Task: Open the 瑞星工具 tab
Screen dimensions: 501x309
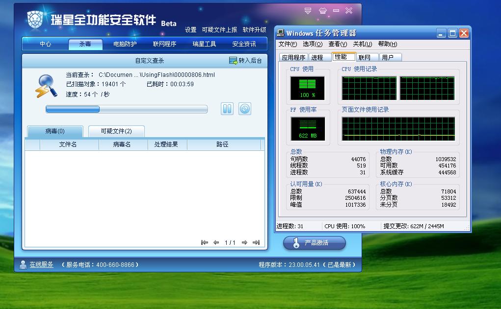Action: pos(204,44)
